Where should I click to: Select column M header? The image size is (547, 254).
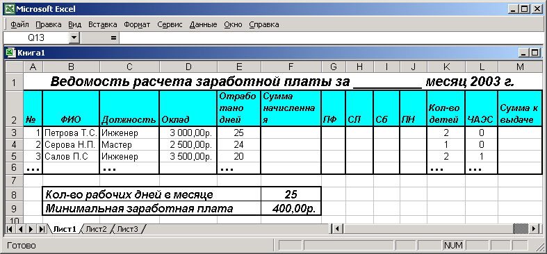coord(520,67)
